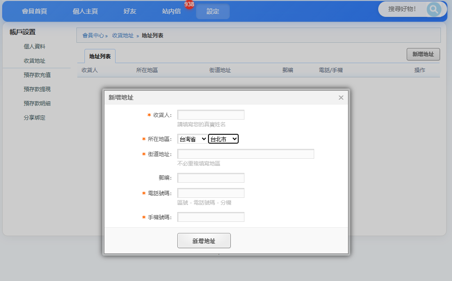Click into the 街道地址 text field

(x=245, y=154)
